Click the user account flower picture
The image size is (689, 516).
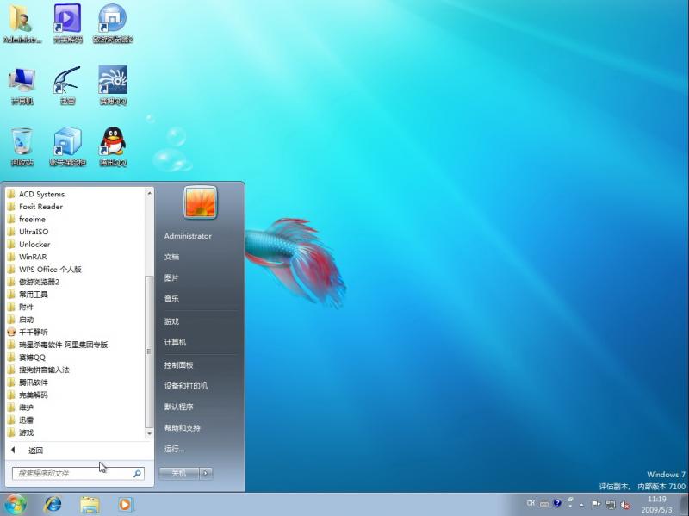(201, 202)
